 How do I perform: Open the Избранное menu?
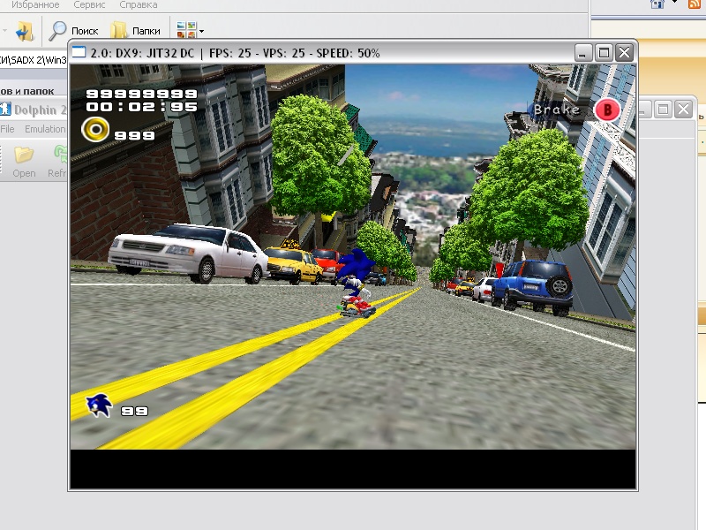click(35, 5)
